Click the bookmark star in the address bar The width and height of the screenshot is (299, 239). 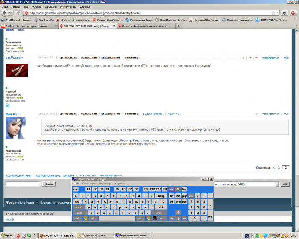coord(273,13)
